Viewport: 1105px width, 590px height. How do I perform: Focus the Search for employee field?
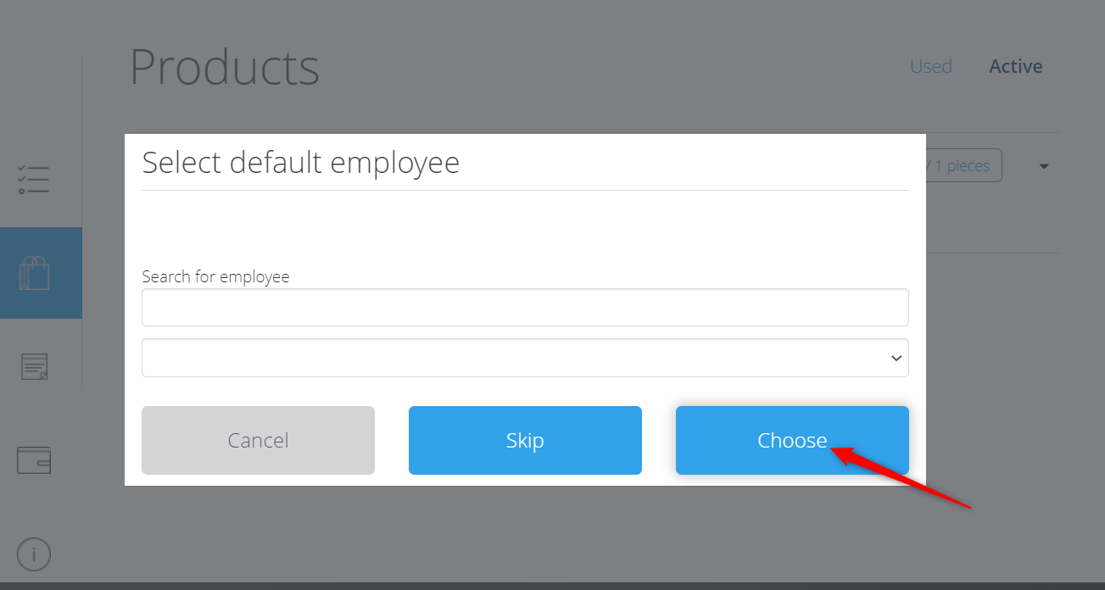525,307
